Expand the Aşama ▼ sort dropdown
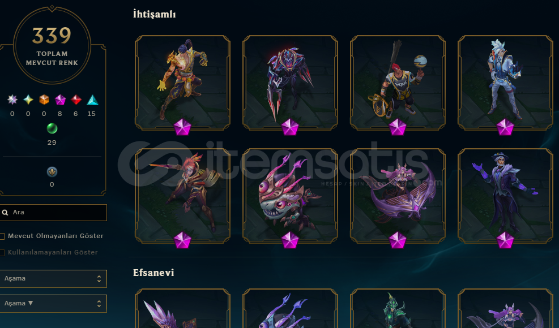Image resolution: width=559 pixels, height=328 pixels. click(x=53, y=304)
